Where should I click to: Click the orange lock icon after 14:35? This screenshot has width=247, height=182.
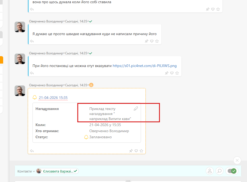point(91,85)
